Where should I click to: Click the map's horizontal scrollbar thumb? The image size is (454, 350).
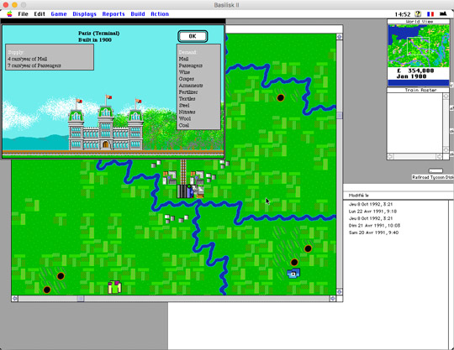pyautogui.click(x=81, y=298)
